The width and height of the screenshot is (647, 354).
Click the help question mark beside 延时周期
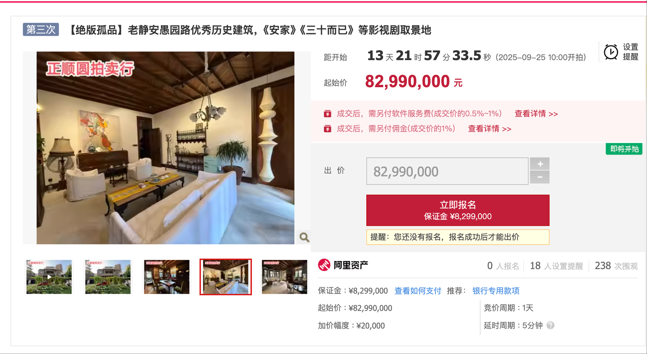pos(550,325)
